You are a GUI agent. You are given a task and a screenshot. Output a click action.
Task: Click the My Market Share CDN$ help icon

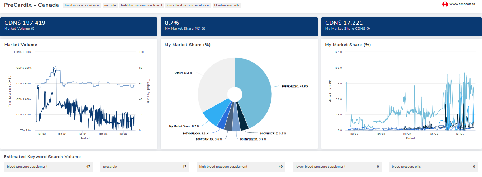click(368, 29)
